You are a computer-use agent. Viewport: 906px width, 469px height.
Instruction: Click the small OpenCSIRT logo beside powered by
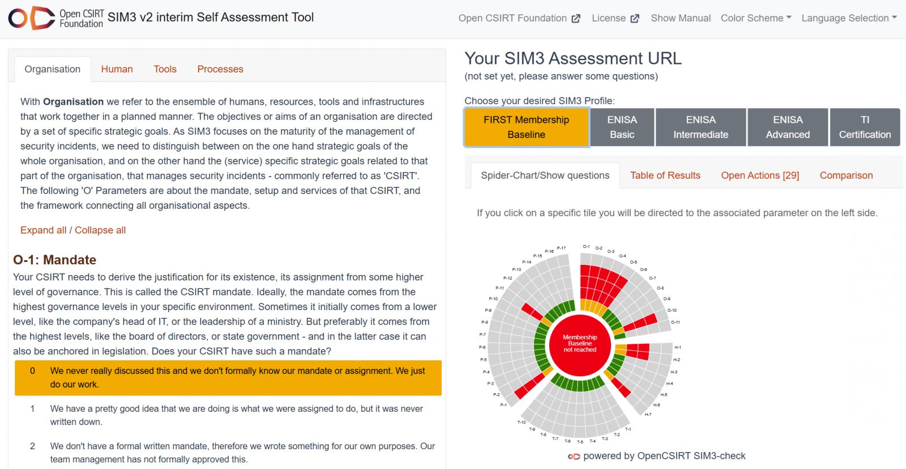[574, 457]
